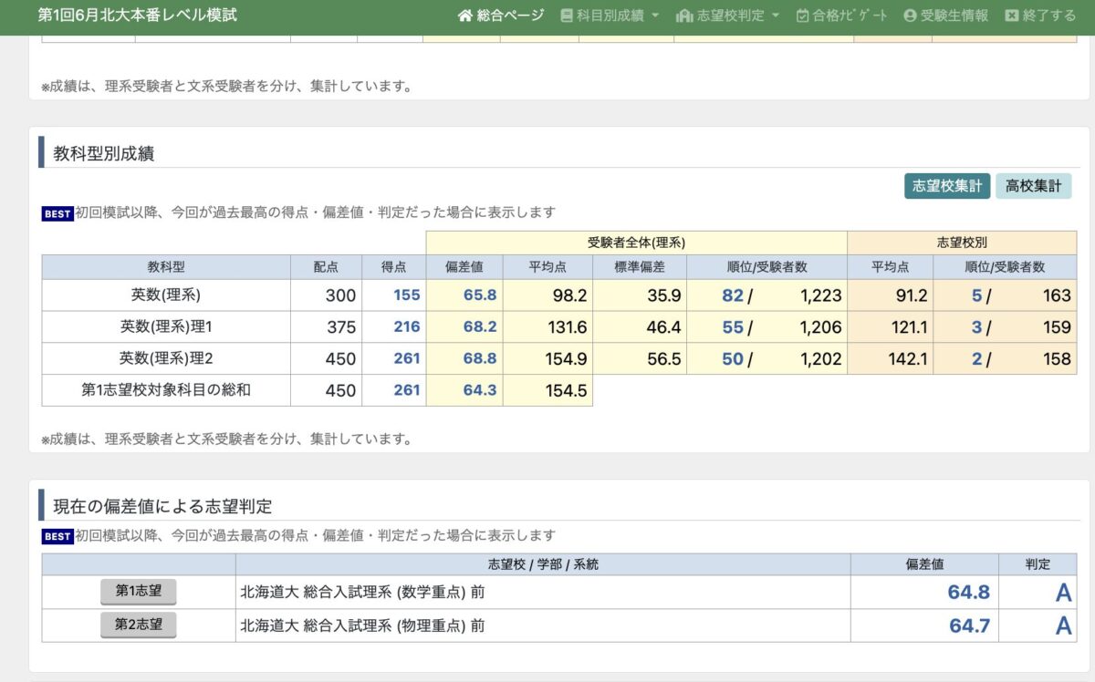Open the 総合ページ menu item
This screenshot has height=682, width=1095.
click(501, 15)
